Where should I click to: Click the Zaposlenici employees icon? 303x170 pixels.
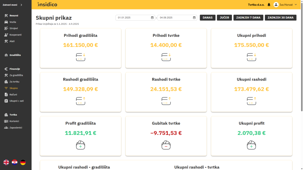7,127
